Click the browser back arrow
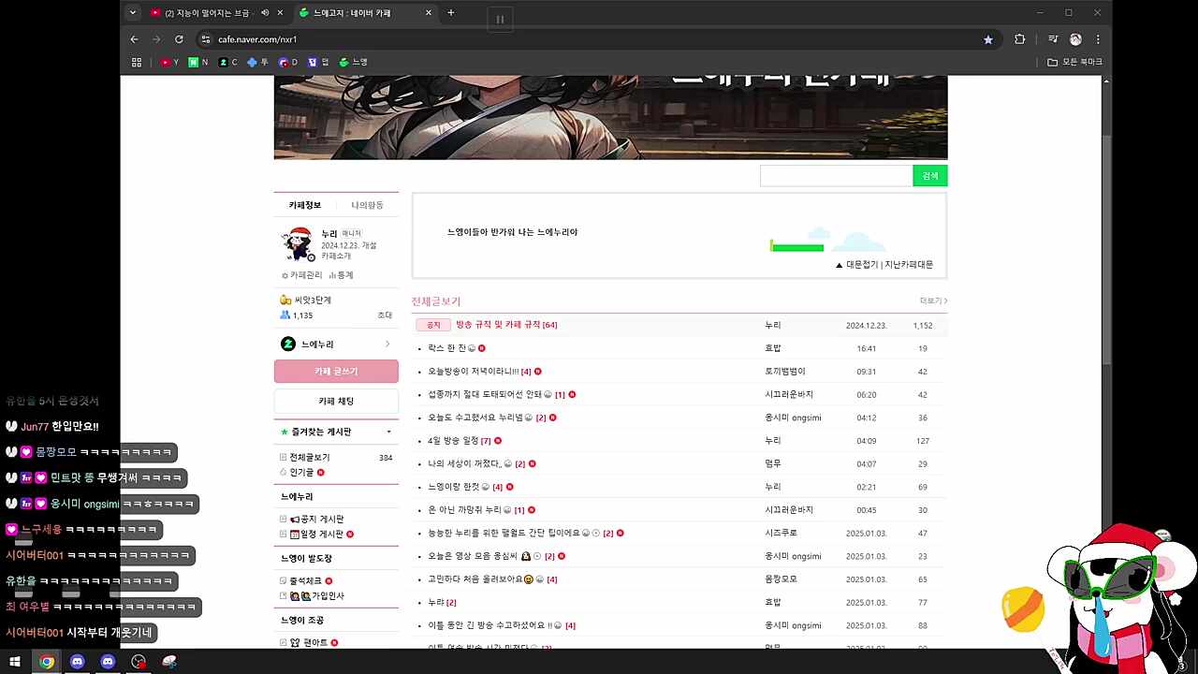 [x=134, y=39]
